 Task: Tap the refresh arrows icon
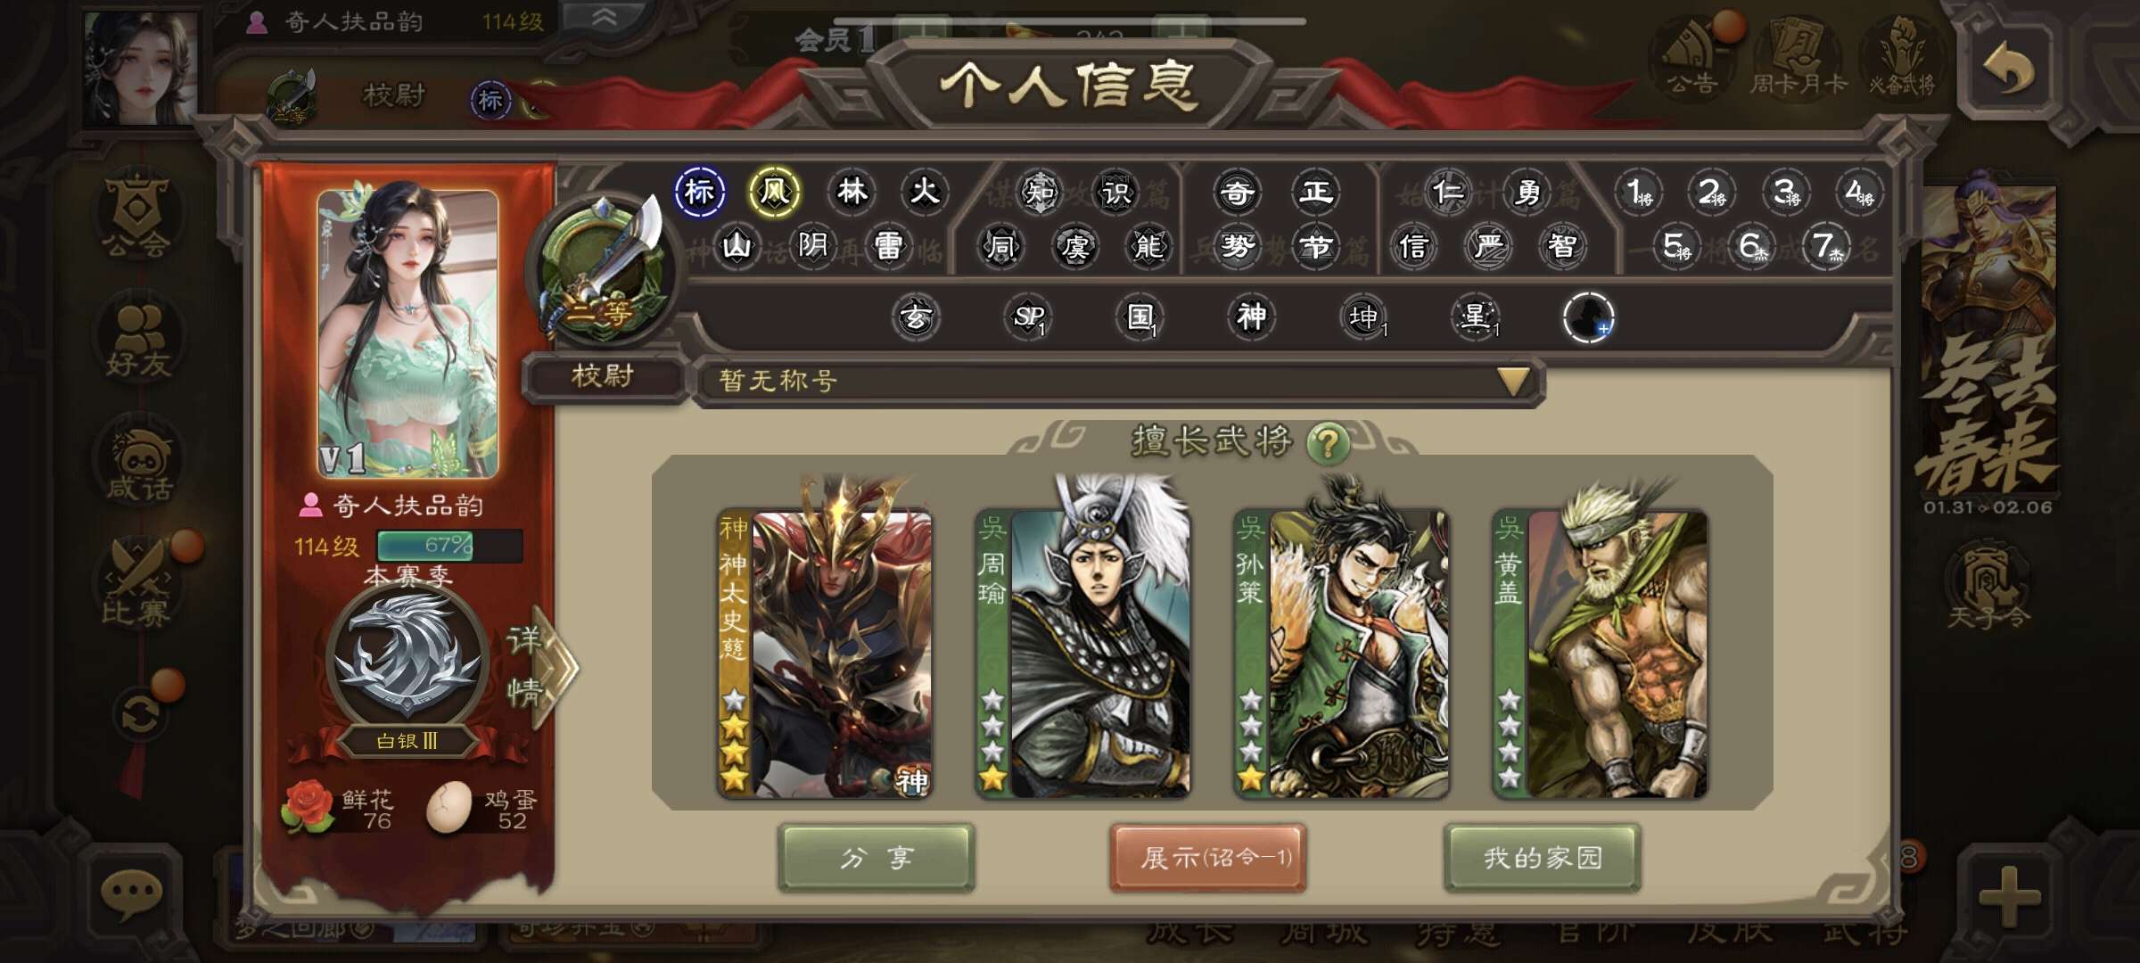[x=140, y=714]
